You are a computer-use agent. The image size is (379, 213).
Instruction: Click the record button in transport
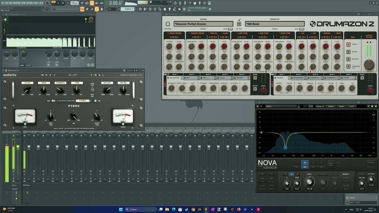click(x=68, y=3)
